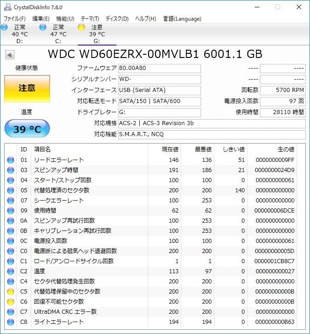
Task: Open the 言語(Language) menu
Action: click(x=182, y=19)
